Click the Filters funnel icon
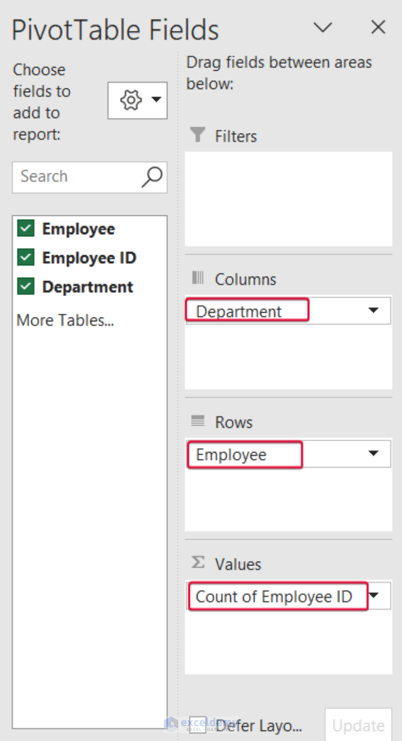402x741 pixels. click(x=197, y=136)
